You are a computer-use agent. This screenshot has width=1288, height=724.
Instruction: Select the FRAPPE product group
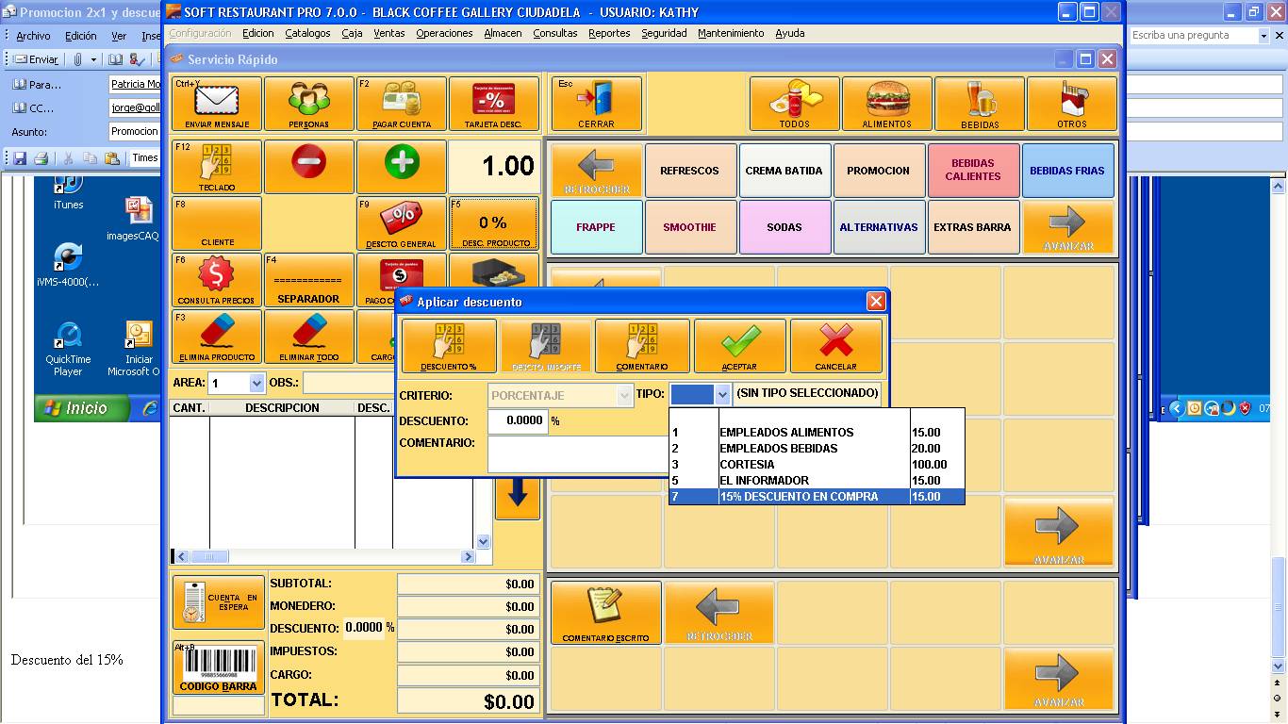coord(596,227)
